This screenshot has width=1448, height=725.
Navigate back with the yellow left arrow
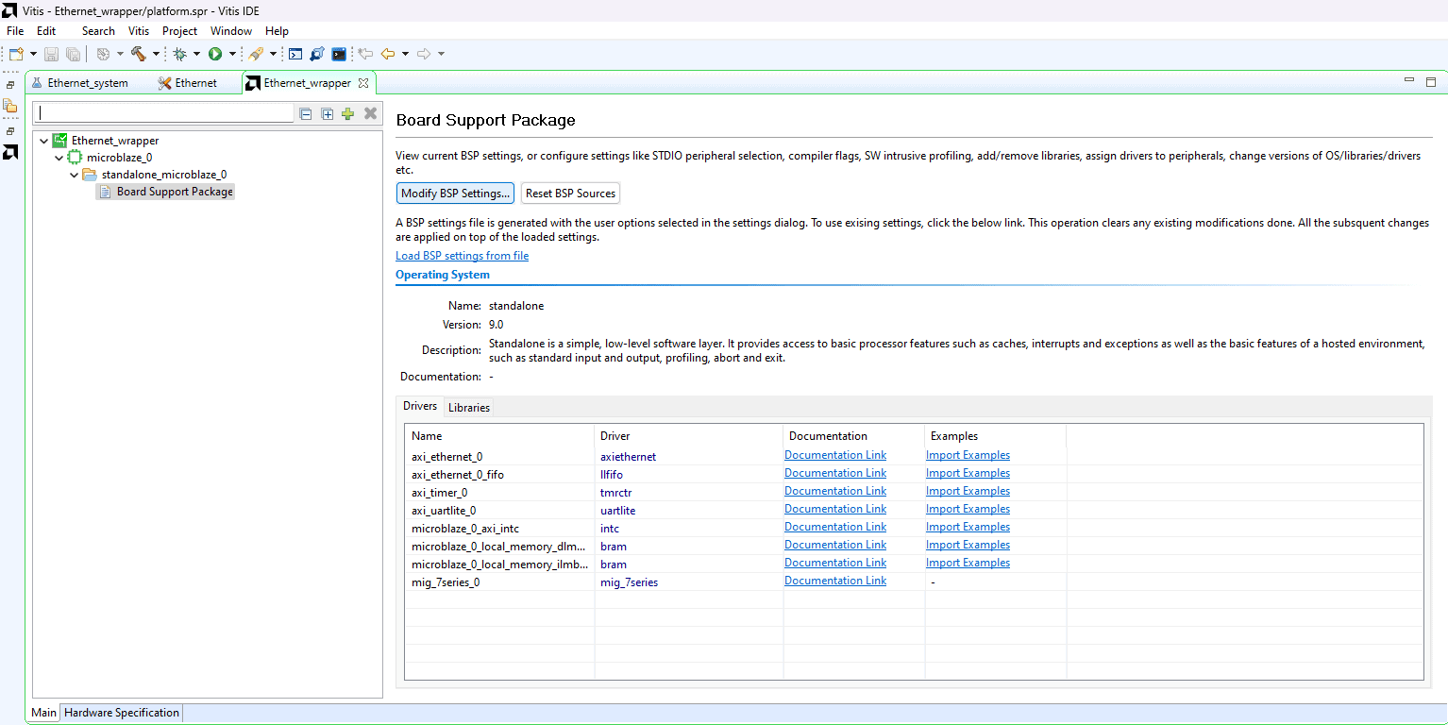(x=387, y=54)
